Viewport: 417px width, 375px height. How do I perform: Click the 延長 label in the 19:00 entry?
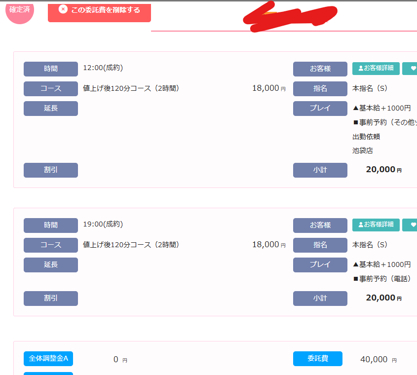(x=51, y=265)
